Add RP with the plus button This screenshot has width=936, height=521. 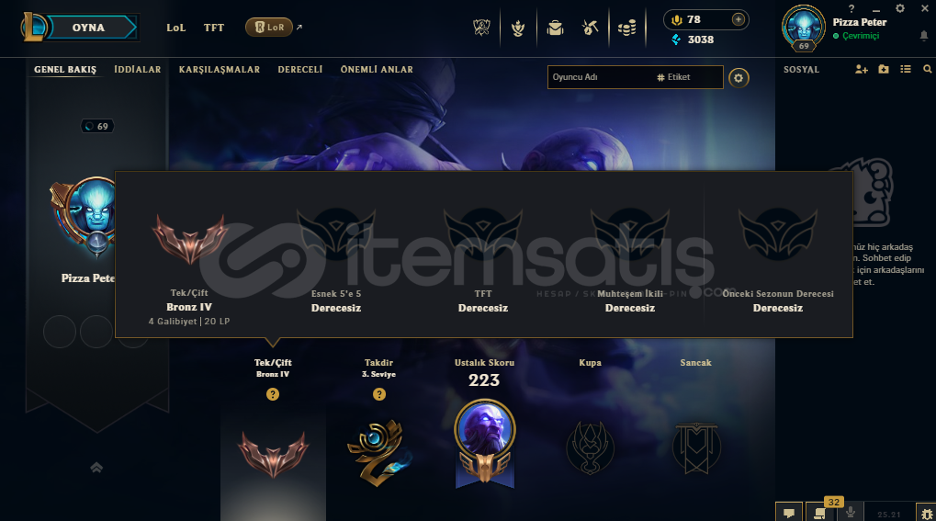pos(739,19)
